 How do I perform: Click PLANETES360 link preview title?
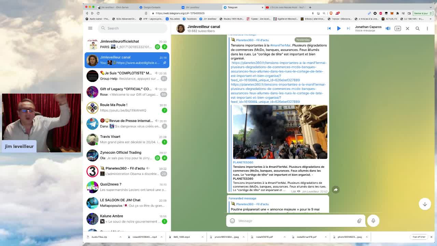pos(243,162)
